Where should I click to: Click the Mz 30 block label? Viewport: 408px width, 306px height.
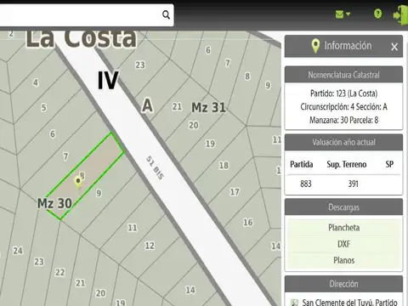click(54, 203)
